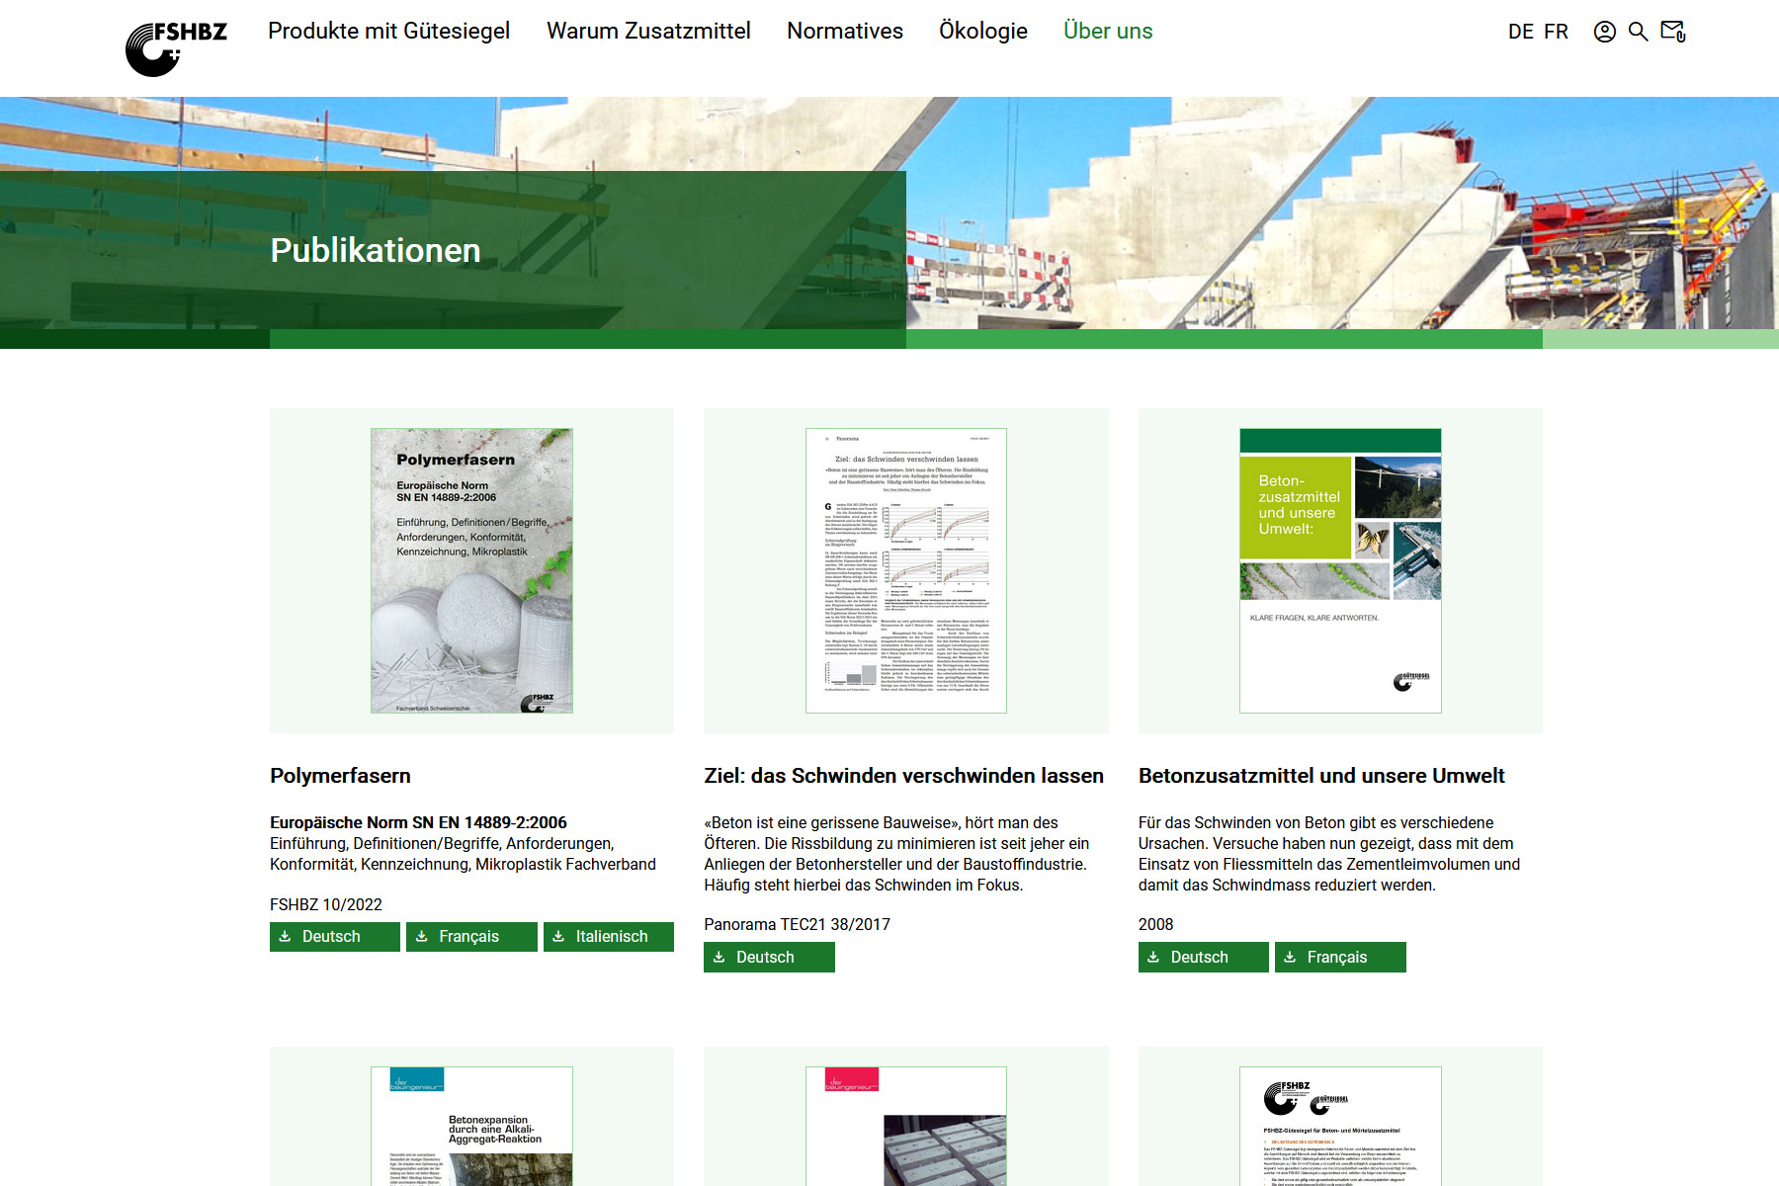Download the Schwinden article in Deutsch

point(769,958)
